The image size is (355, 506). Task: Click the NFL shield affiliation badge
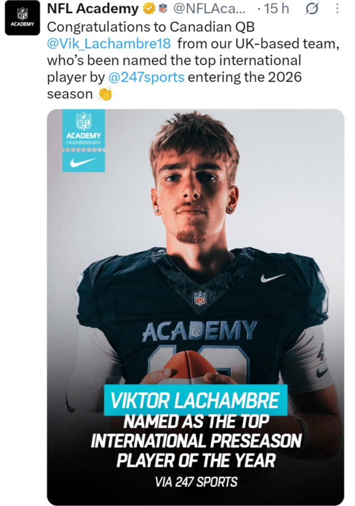pos(163,9)
